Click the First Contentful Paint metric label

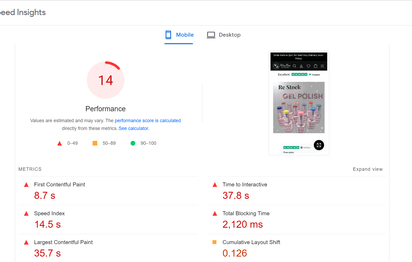[60, 185]
